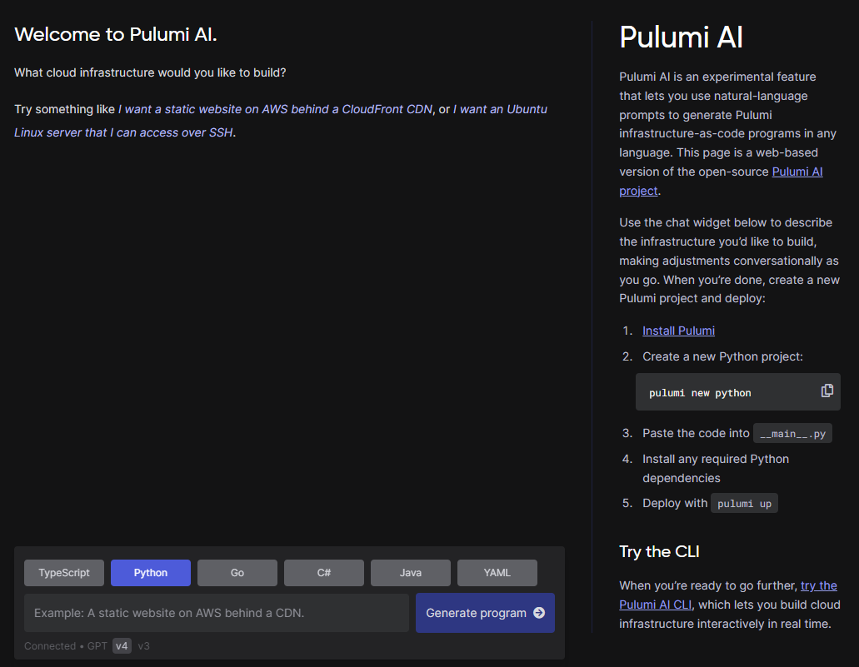This screenshot has height=667, width=859.
Task: Click the __main__.py code chip
Action: 792,432
